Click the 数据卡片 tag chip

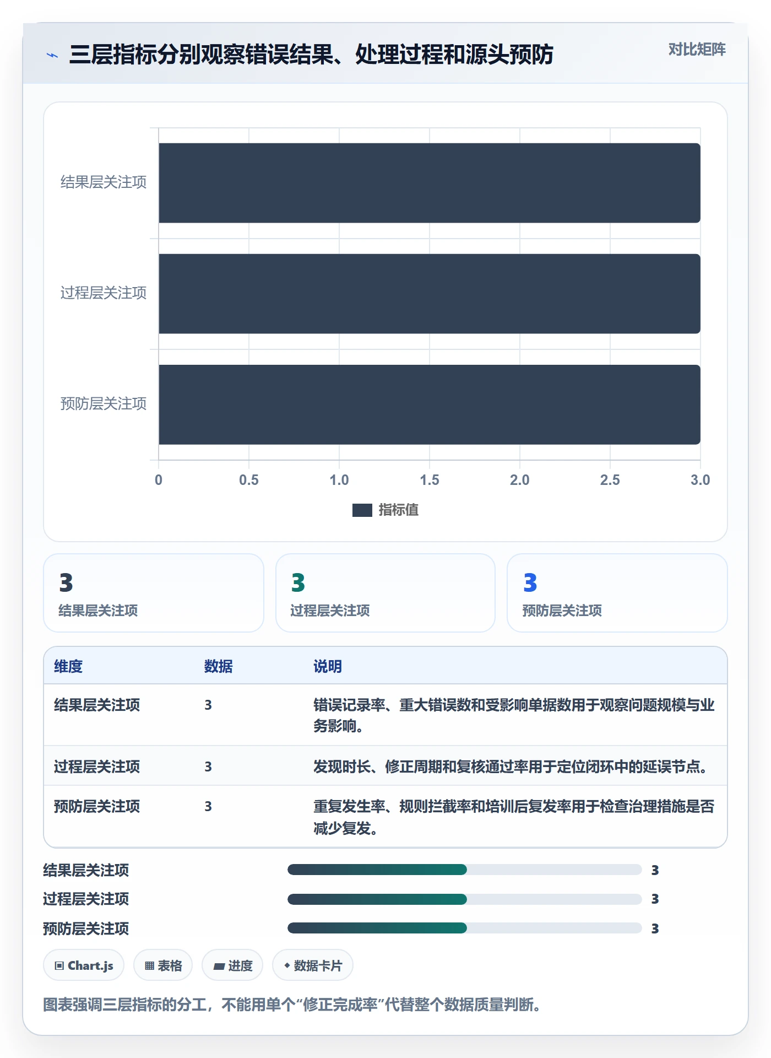pos(313,965)
